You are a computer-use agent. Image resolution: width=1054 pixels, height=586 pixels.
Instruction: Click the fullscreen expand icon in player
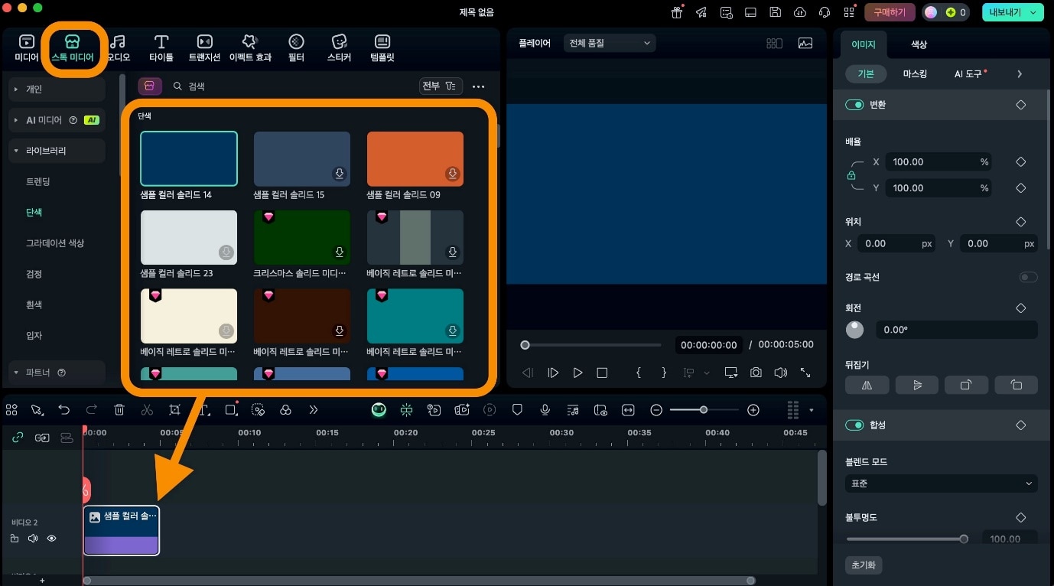pos(805,373)
